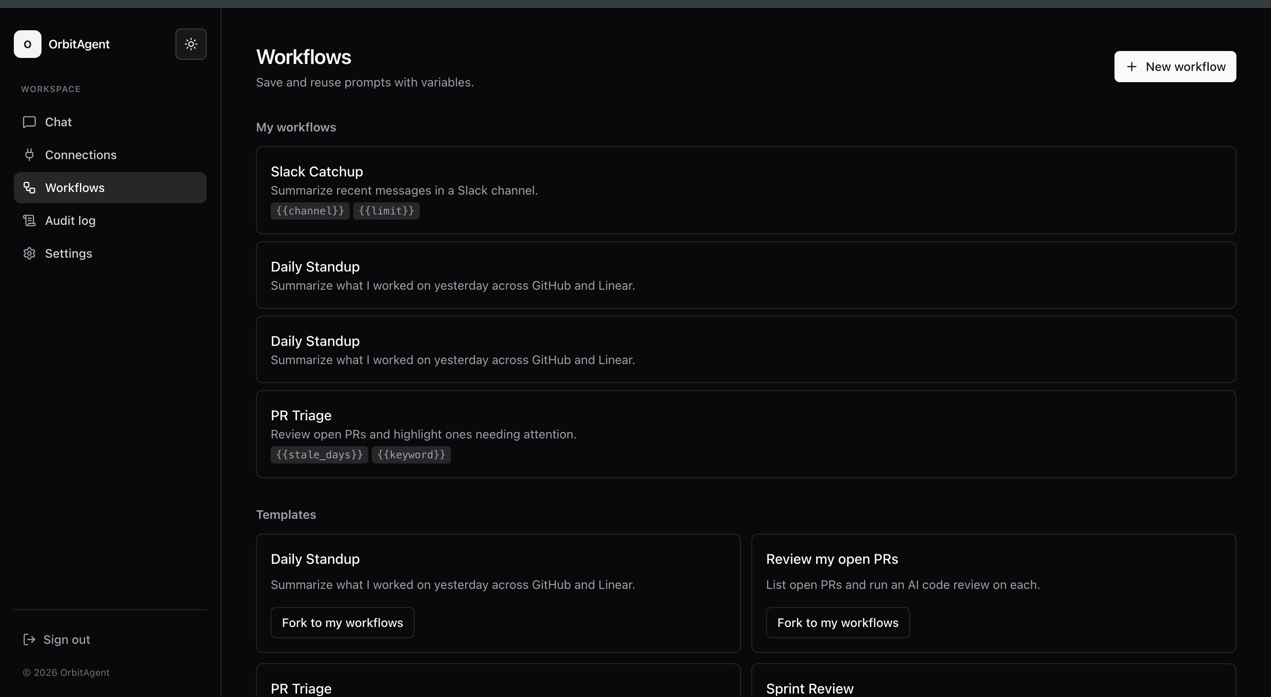
Task: Open the Chat section
Action: click(x=58, y=122)
